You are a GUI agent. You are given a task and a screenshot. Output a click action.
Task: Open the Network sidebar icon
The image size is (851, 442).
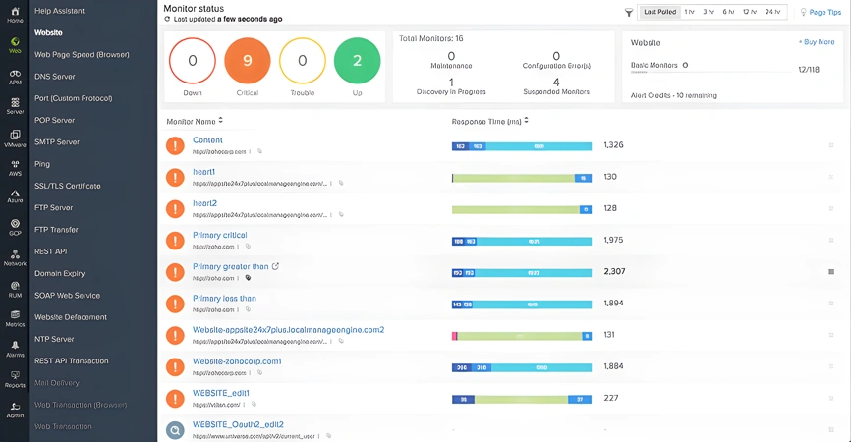click(x=15, y=254)
